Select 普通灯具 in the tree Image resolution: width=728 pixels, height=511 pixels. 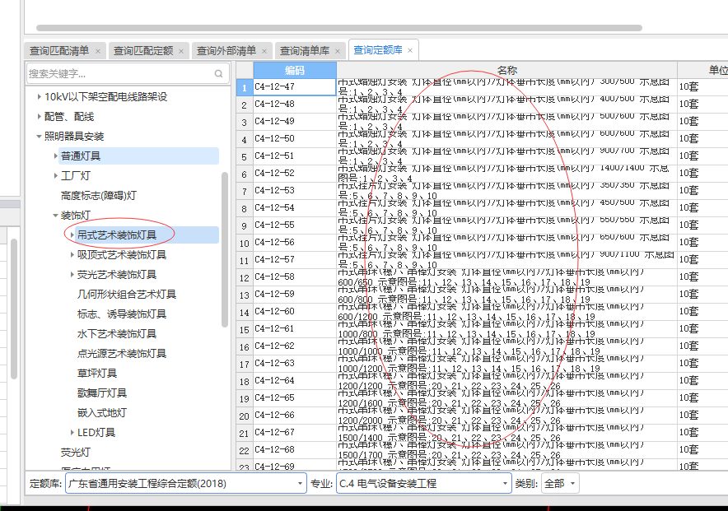[x=81, y=156]
